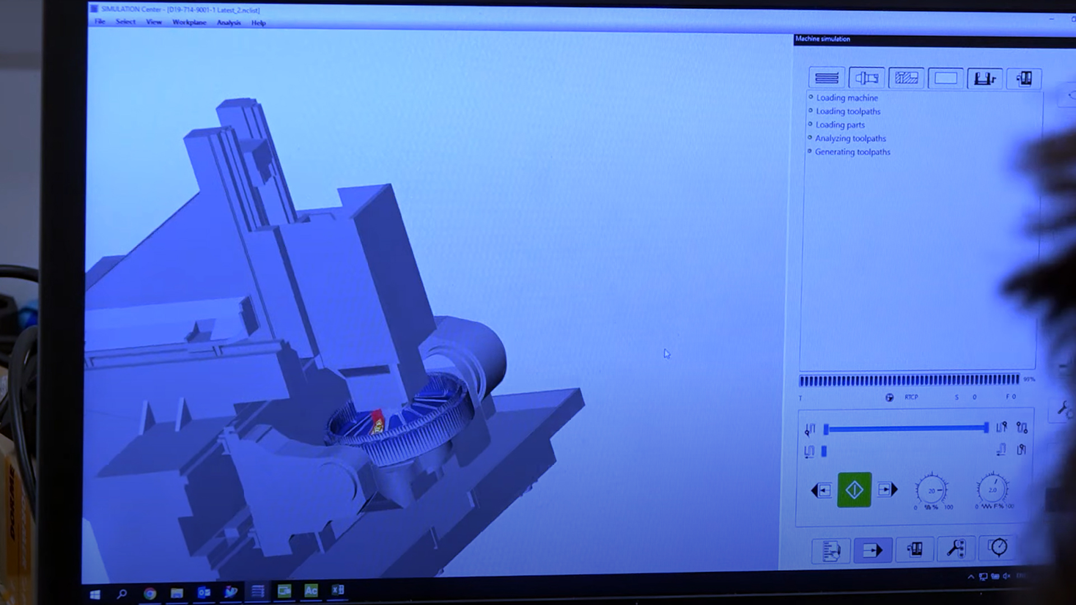Click the simulation speed percentage dial
Viewport: 1076px width, 605px height.
click(x=931, y=491)
